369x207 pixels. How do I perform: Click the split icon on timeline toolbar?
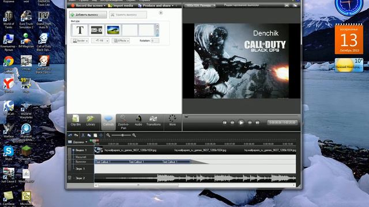pos(101,135)
